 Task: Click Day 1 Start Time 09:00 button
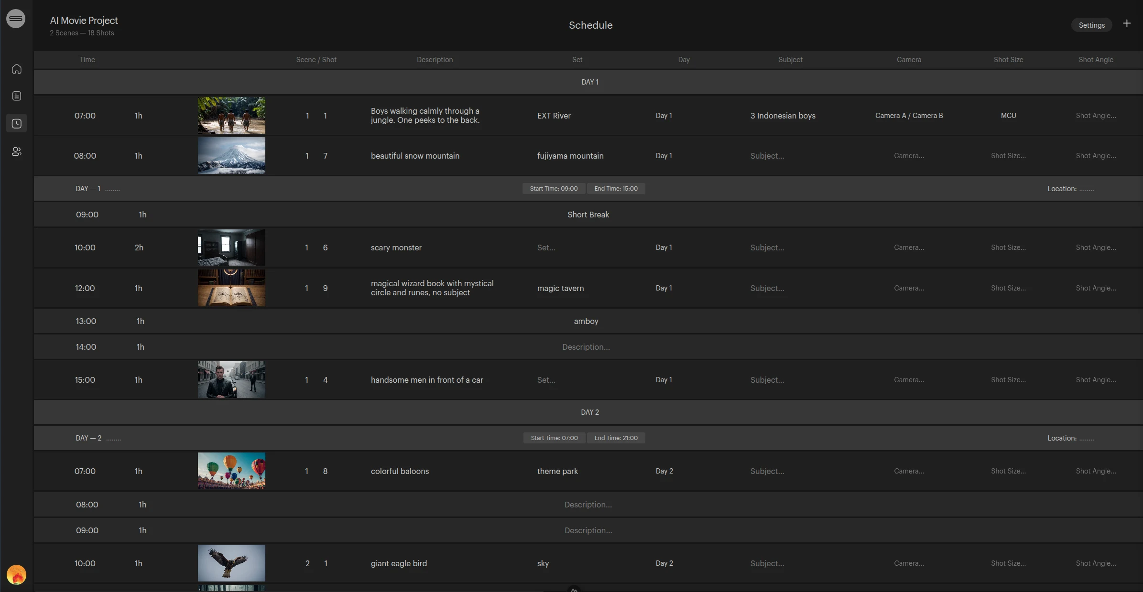tap(554, 189)
